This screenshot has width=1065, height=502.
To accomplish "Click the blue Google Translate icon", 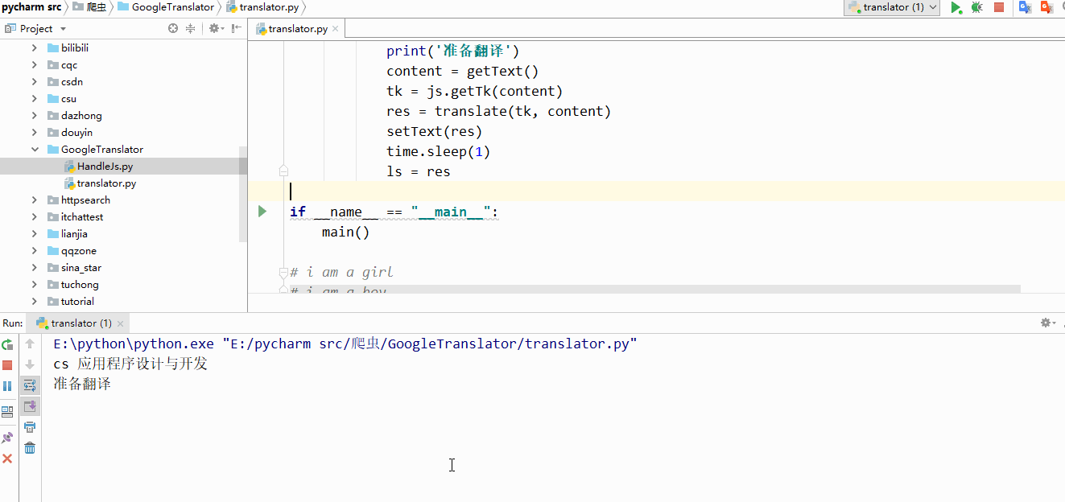I will [1025, 7].
